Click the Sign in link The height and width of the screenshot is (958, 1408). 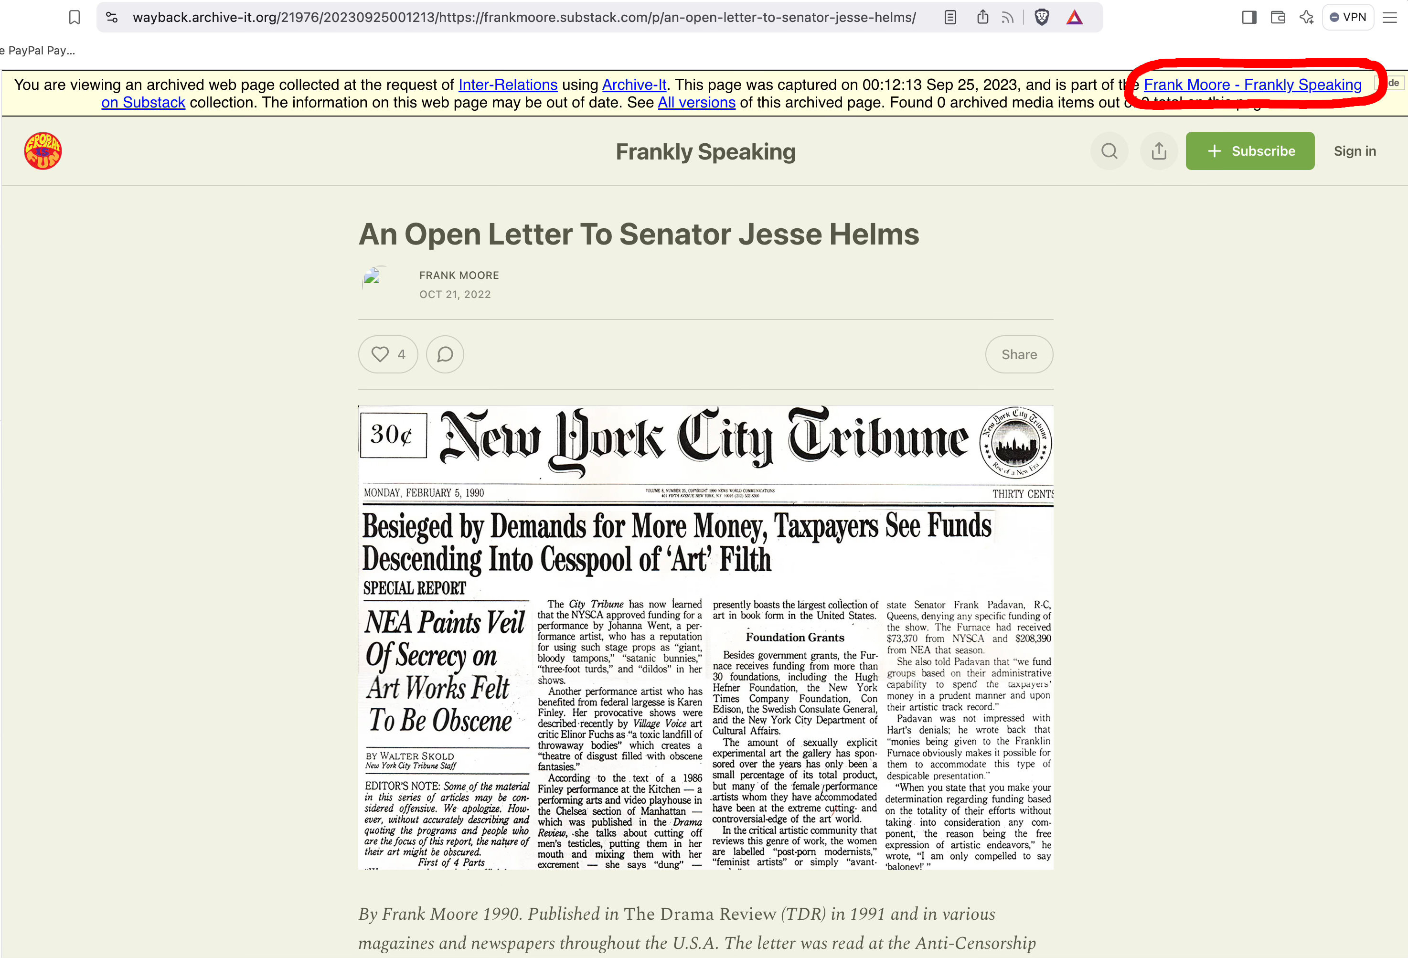[1355, 151]
